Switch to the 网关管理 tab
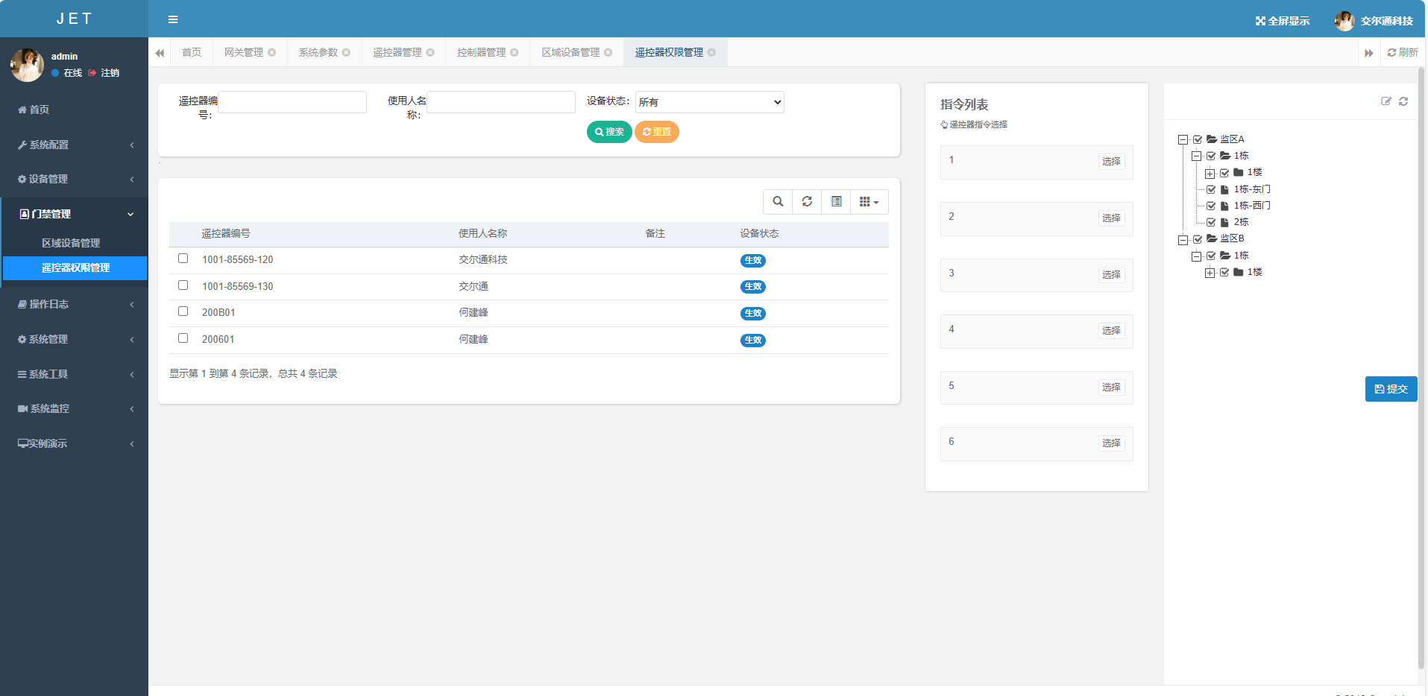The width and height of the screenshot is (1428, 696). point(244,52)
